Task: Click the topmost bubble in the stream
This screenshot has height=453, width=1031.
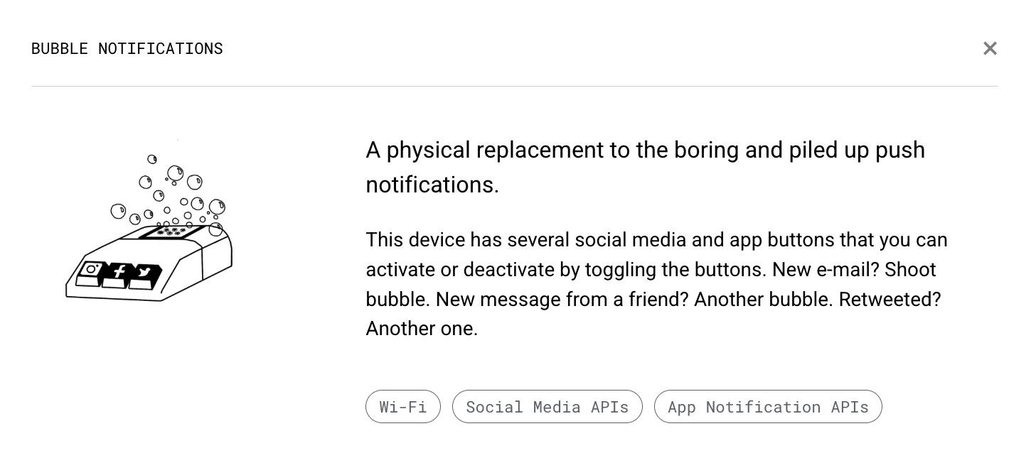Action: (151, 159)
